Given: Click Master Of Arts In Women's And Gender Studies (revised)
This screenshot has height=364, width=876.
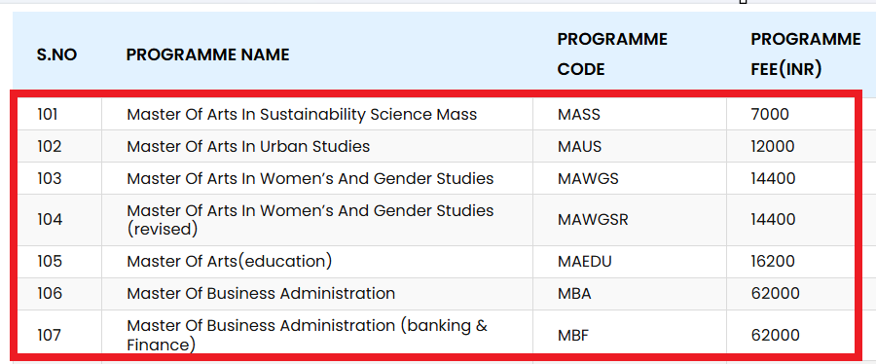Looking at the screenshot, I should 310,220.
